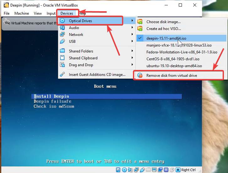Click optical disc indicator in status bar
Screen dimensions: 228x173
[x=124, y=170]
